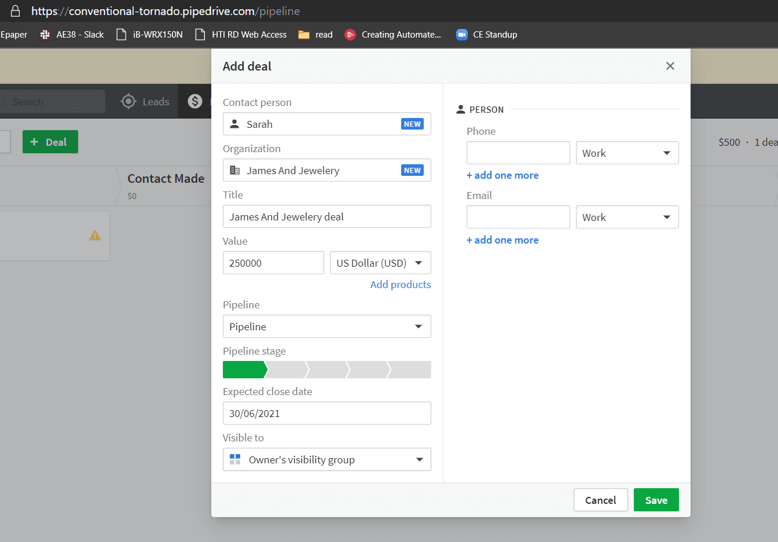Click the dollar sign Deals icon

(x=195, y=102)
